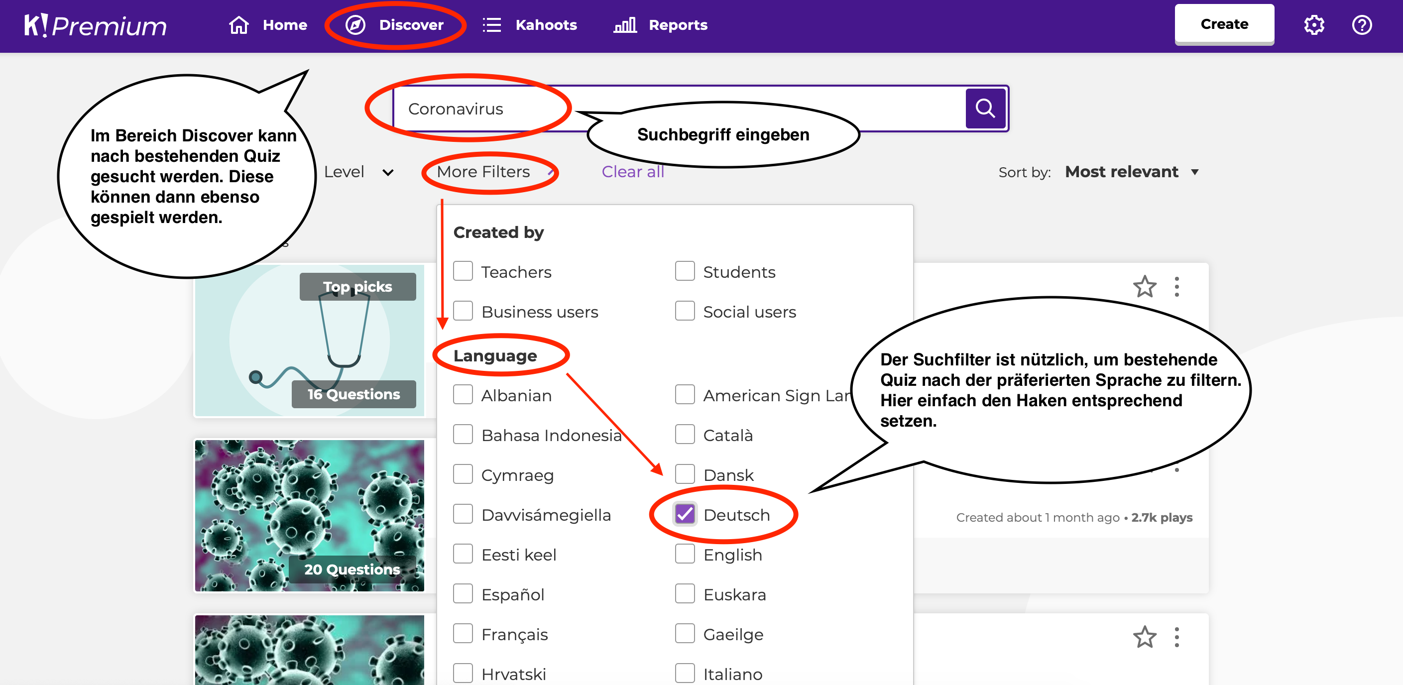Check the English checkbox

pyautogui.click(x=685, y=554)
